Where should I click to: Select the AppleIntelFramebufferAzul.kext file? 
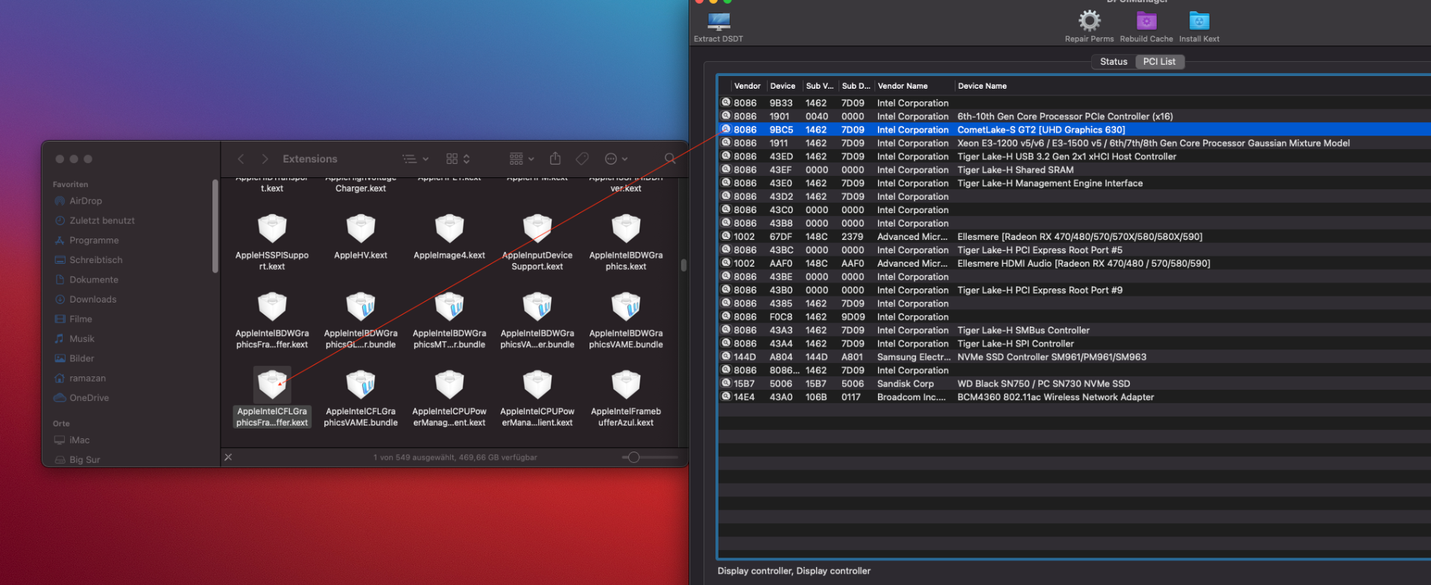click(x=625, y=386)
